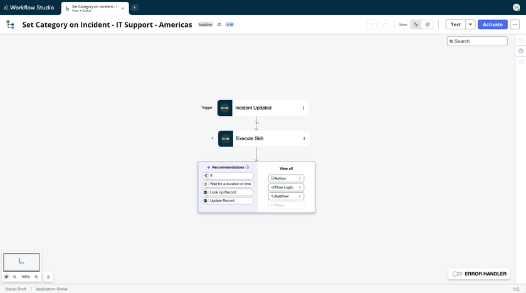Click the flow type icon beside title

(11, 24)
